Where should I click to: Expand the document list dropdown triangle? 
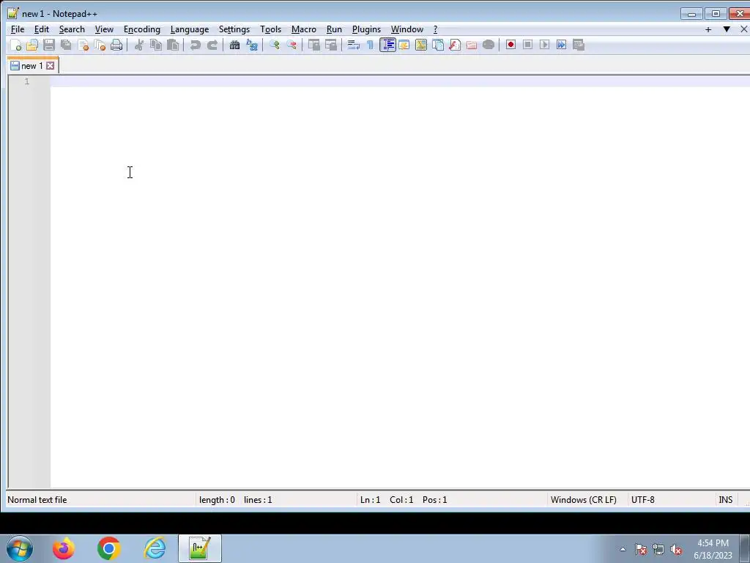coord(727,29)
